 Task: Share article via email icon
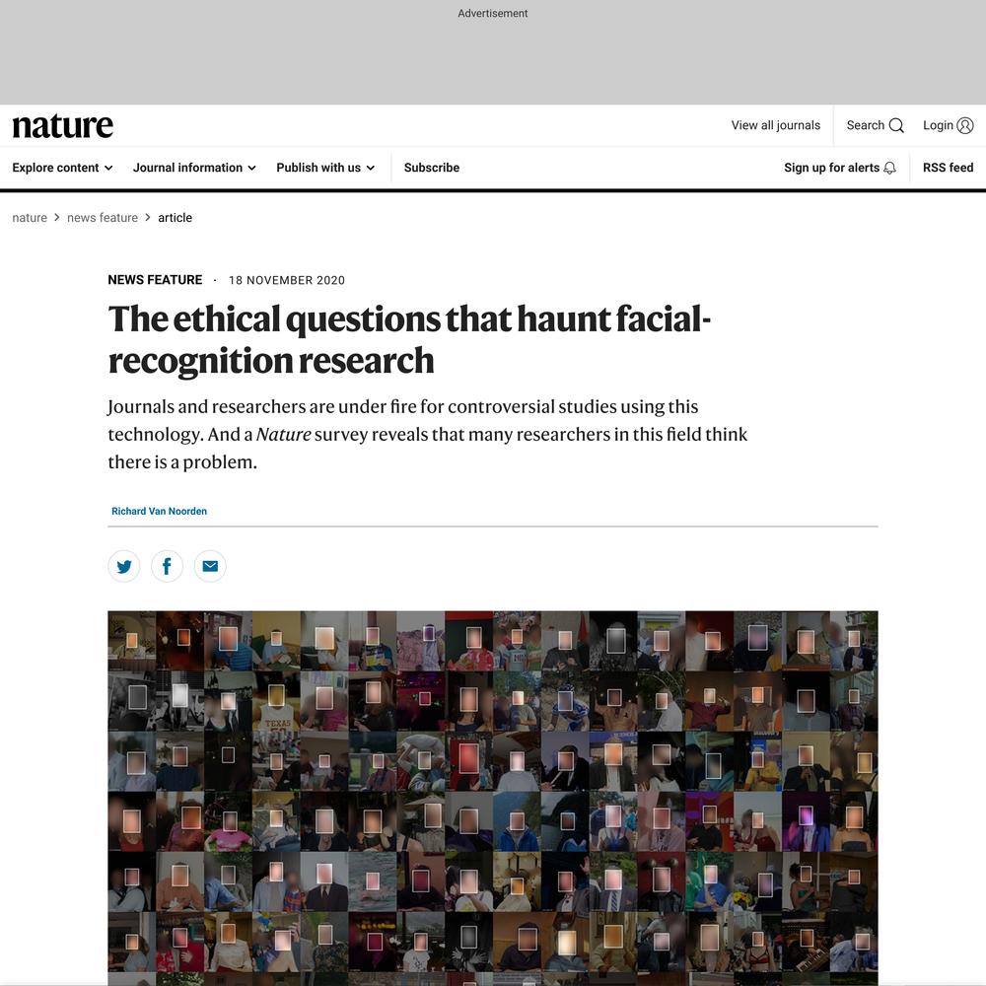point(210,566)
